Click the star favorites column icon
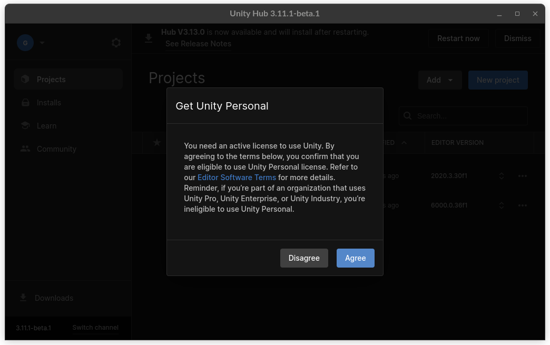The width and height of the screenshot is (550, 345). click(x=156, y=142)
